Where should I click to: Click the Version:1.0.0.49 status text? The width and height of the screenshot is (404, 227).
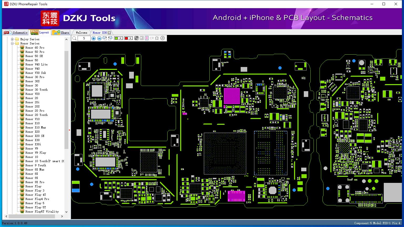point(15,223)
